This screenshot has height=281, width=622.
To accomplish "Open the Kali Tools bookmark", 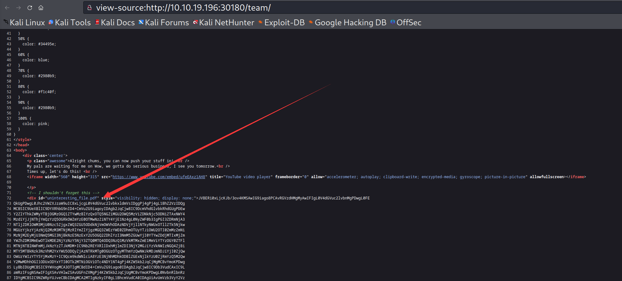I will click(x=70, y=23).
